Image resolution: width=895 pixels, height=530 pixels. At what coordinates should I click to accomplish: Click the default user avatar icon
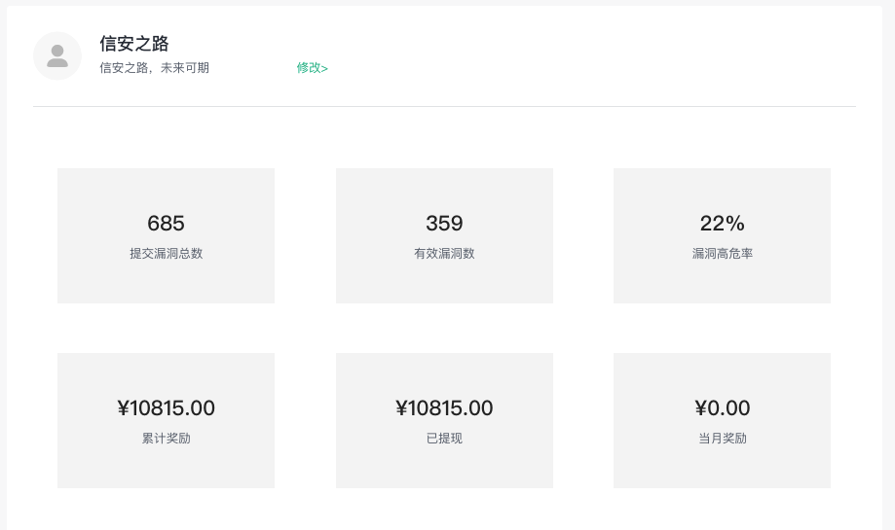(57, 55)
